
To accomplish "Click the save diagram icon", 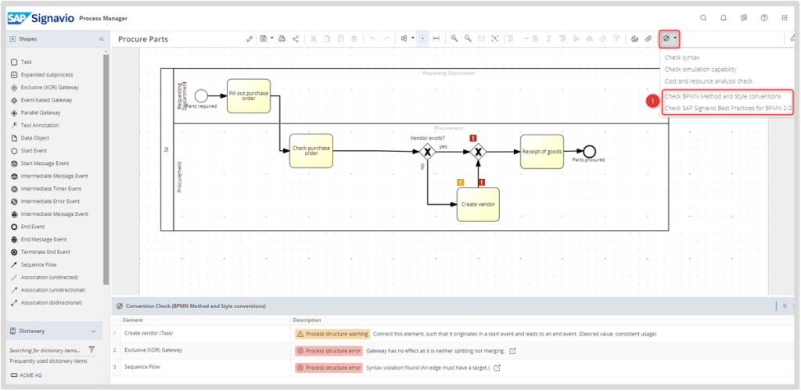I will 263,38.
